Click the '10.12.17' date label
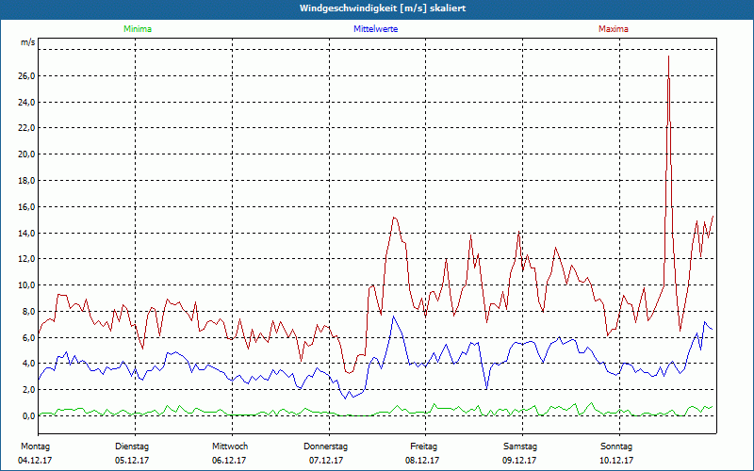Image resolution: width=754 pixels, height=471 pixels. point(616,461)
